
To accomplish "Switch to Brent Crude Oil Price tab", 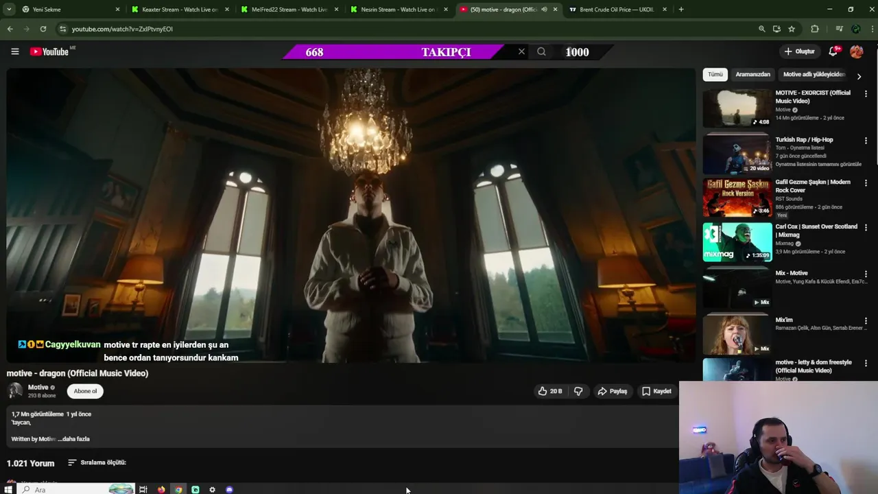I will [x=617, y=10].
